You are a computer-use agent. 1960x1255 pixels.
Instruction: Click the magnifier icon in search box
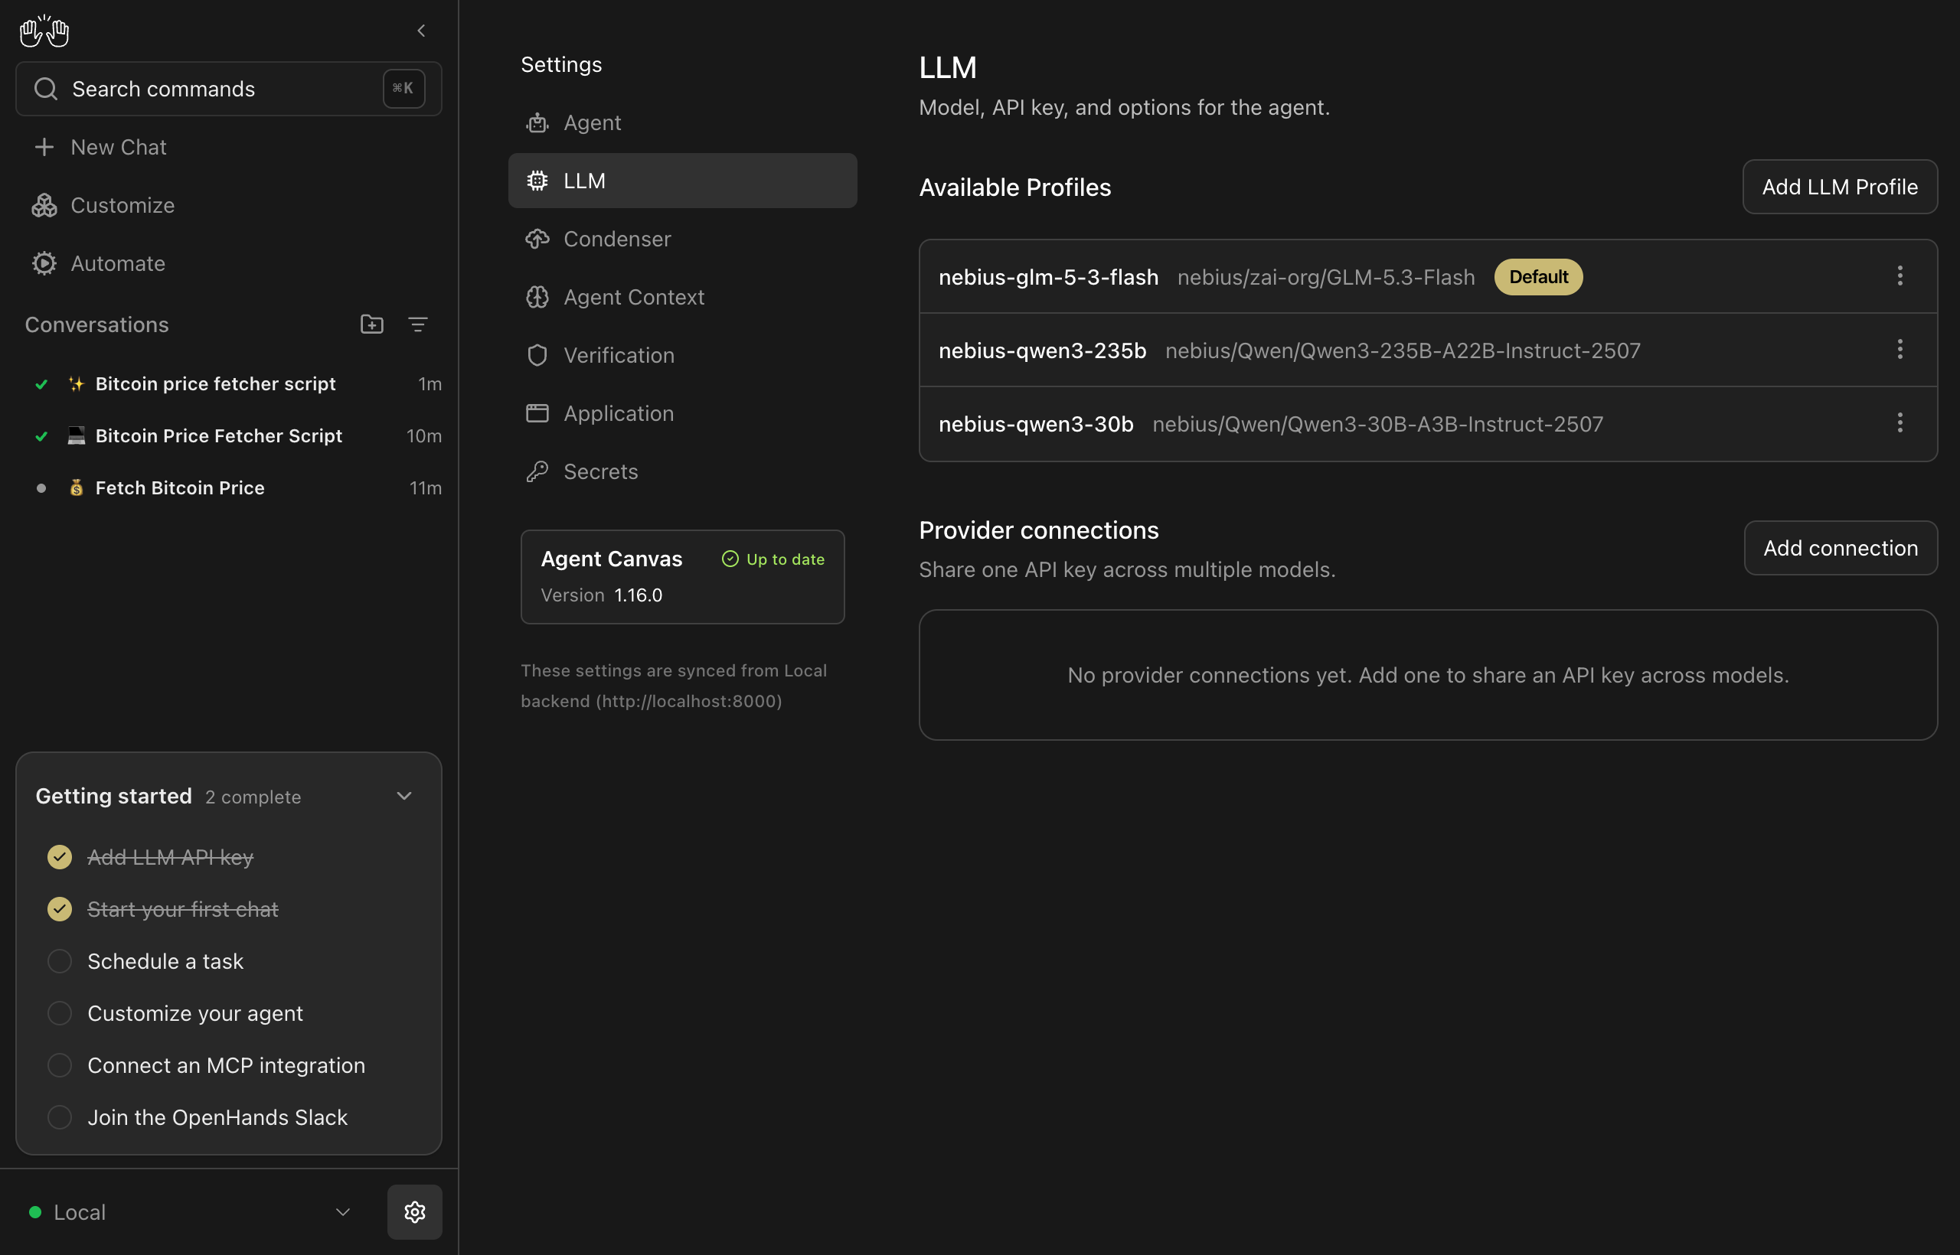(46, 89)
